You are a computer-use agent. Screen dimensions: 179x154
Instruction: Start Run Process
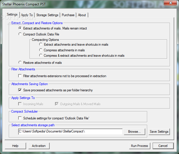click(140, 146)
